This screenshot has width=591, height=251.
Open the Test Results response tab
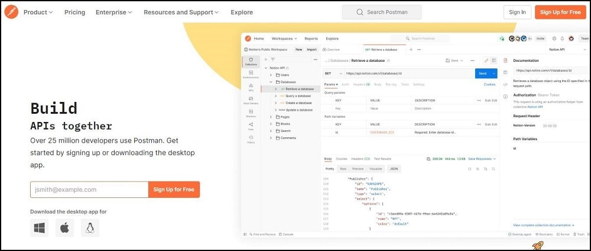tap(382, 159)
